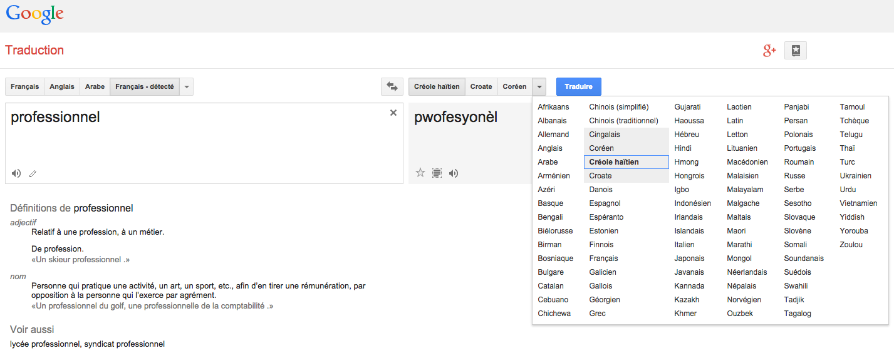
Task: Pick Chinois (simplifié) from the list
Action: tap(619, 107)
